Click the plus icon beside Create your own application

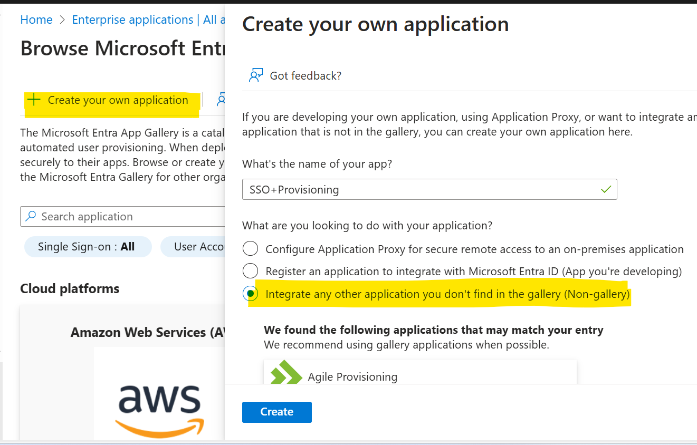[34, 100]
